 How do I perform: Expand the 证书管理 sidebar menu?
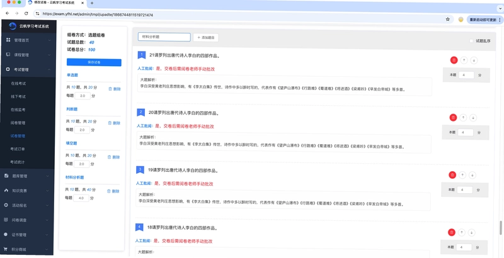coord(27,235)
